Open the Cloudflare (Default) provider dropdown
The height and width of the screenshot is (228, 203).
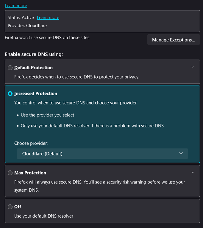[102, 154]
